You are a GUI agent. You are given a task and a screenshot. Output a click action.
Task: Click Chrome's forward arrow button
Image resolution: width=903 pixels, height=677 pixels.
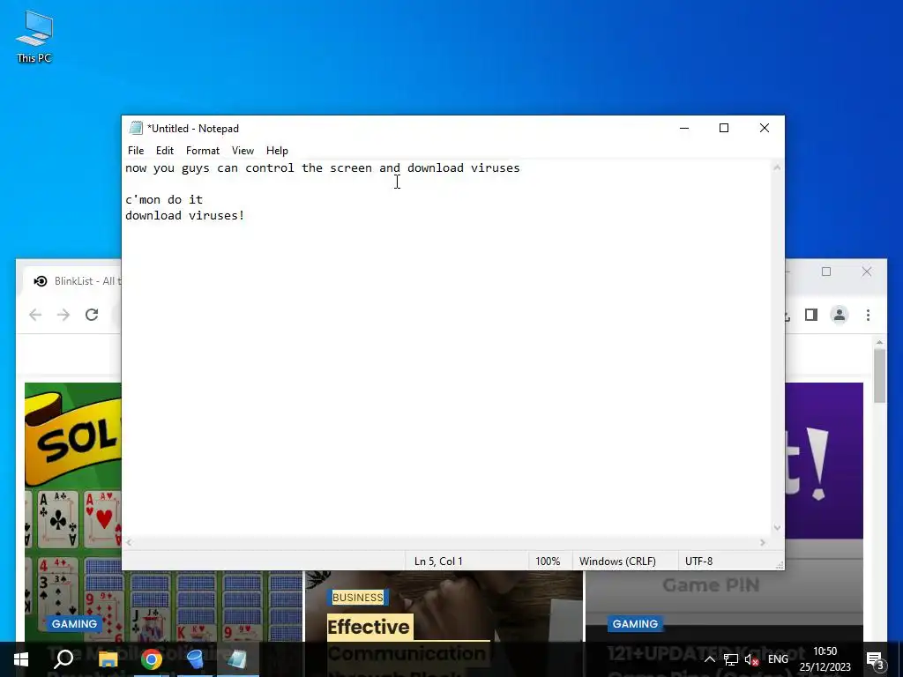63,315
